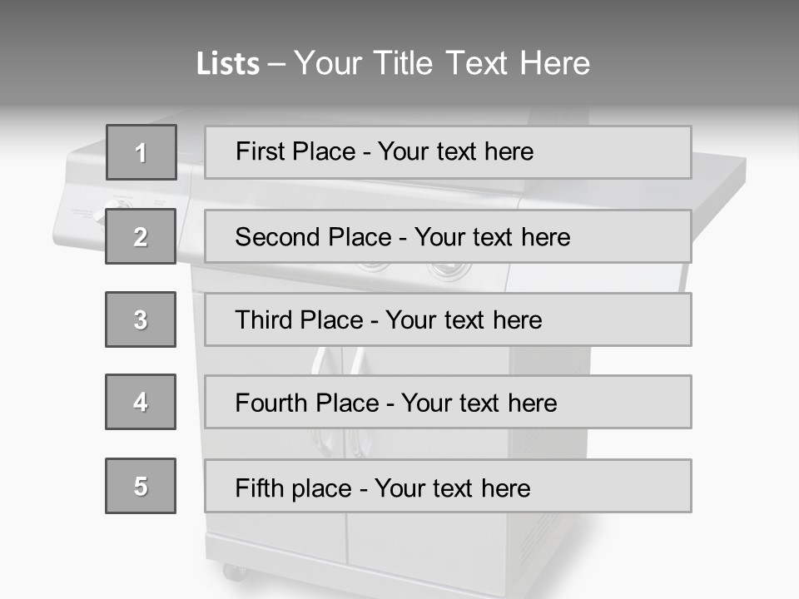
Task: Click the dash between Lists and title text
Action: pos(276,64)
